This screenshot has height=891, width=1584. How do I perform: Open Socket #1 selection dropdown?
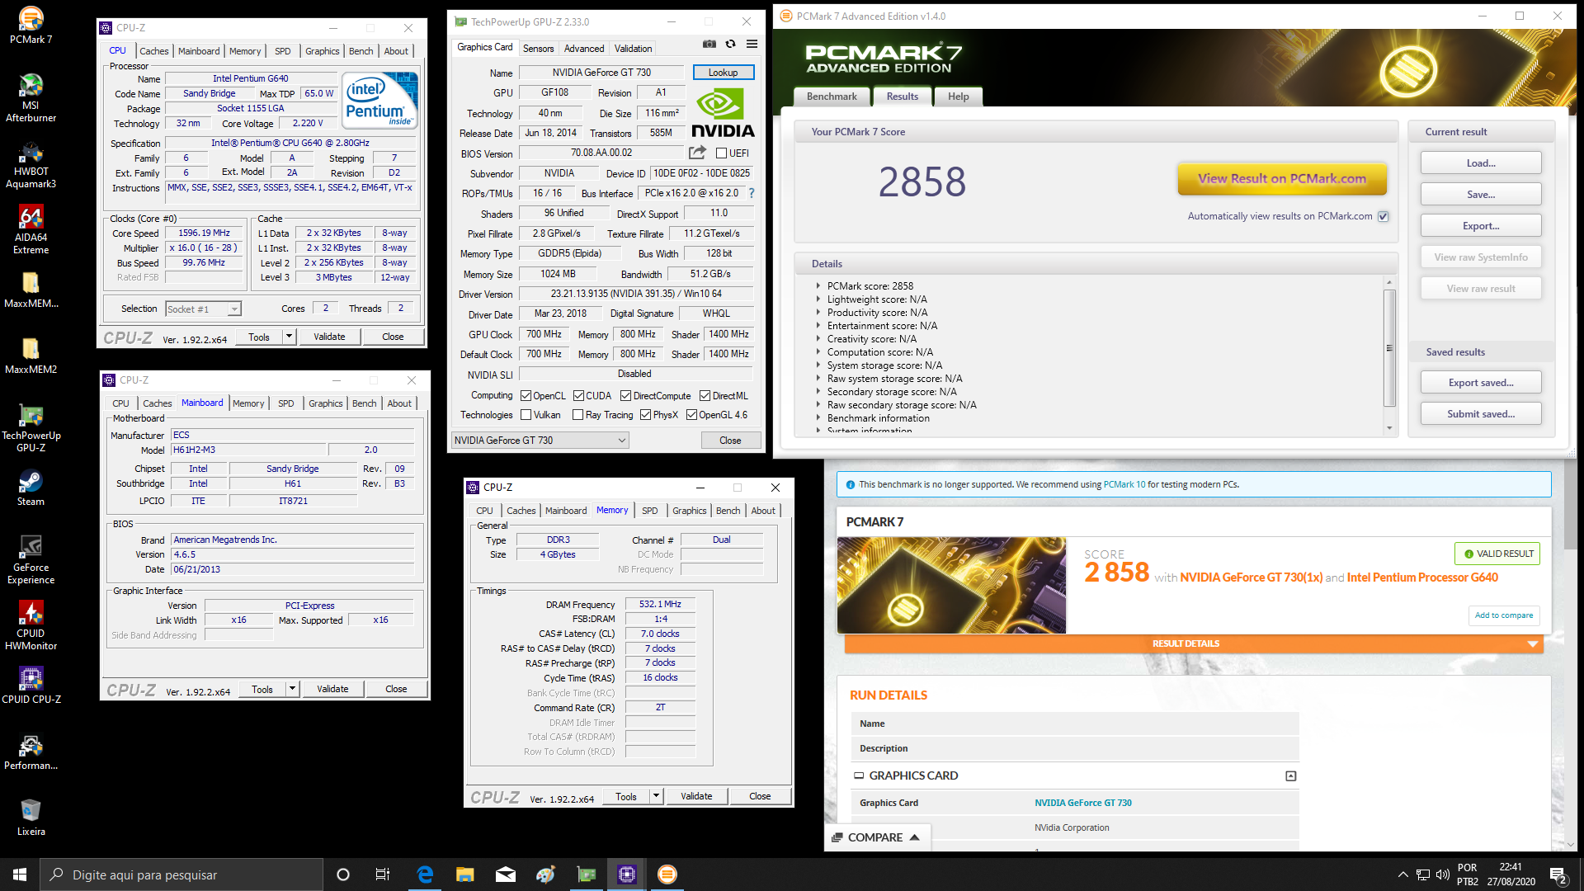pyautogui.click(x=203, y=309)
